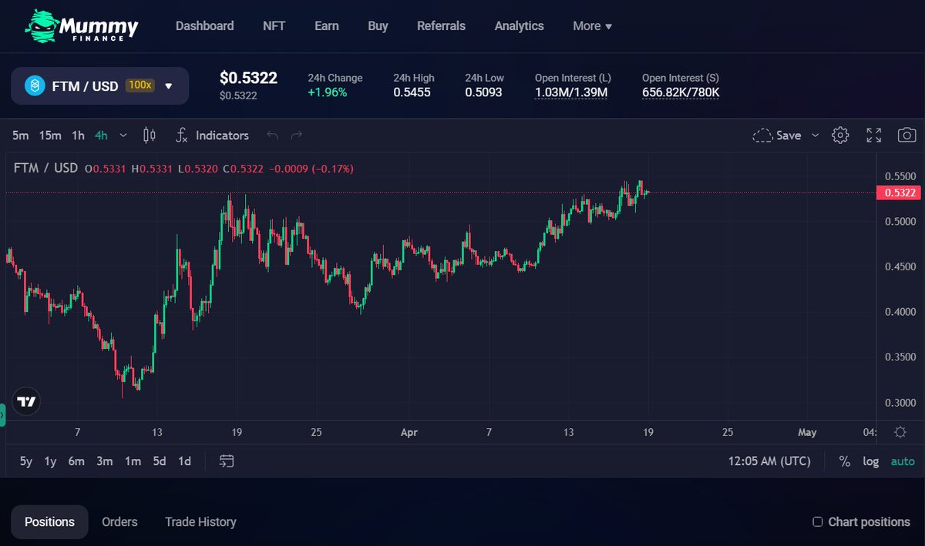This screenshot has height=546, width=925.
Task: Undo the last chart action
Action: coord(272,136)
